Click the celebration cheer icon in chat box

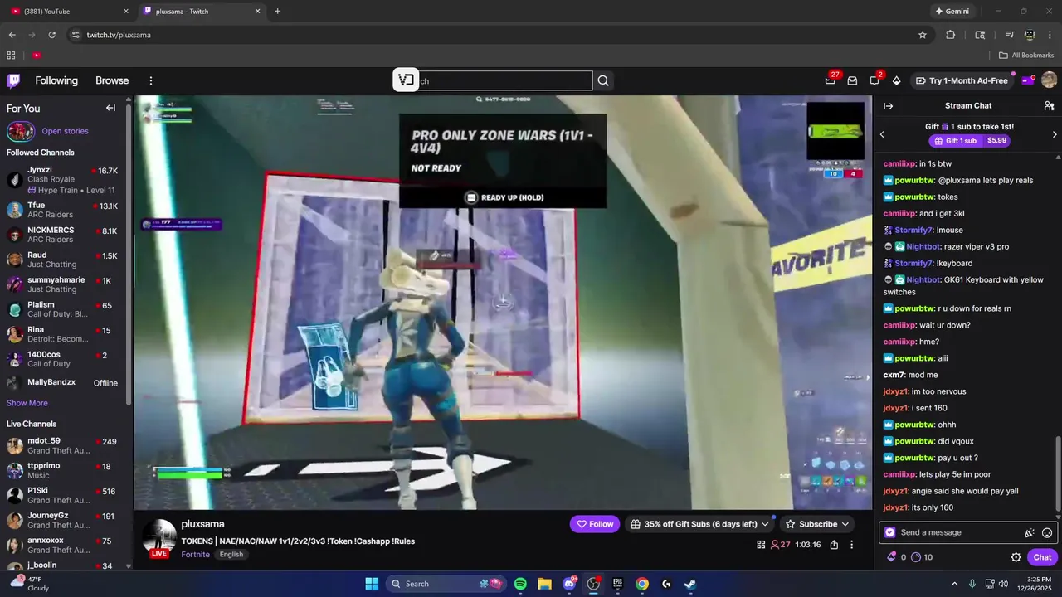[x=1029, y=533]
